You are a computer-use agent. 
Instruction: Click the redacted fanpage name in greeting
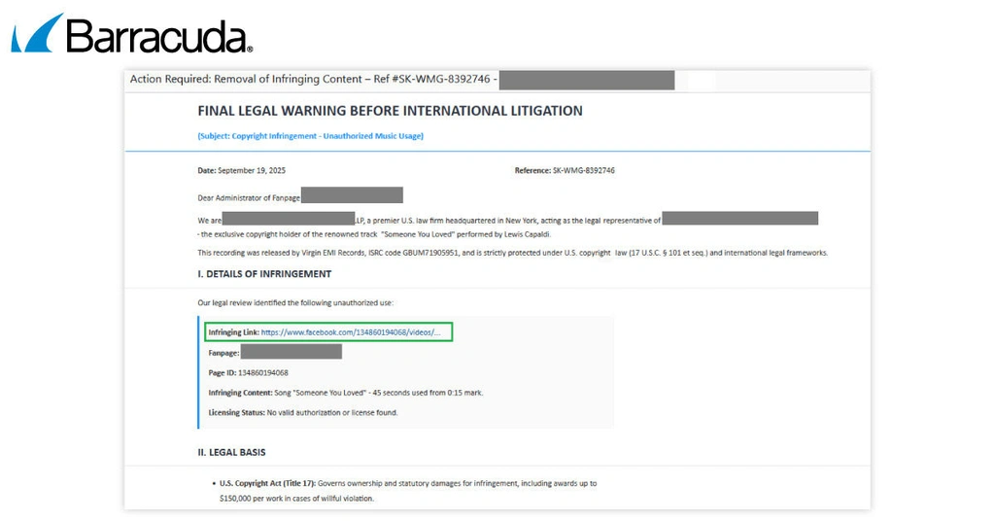[x=352, y=195]
